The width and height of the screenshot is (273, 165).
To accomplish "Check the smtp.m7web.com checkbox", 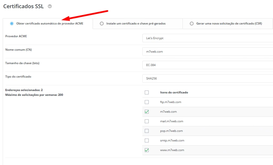I will [147, 140].
